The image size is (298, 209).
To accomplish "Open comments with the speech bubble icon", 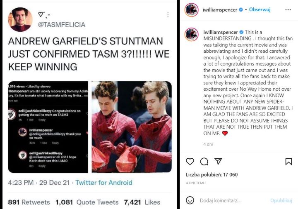I will coord(204,162).
